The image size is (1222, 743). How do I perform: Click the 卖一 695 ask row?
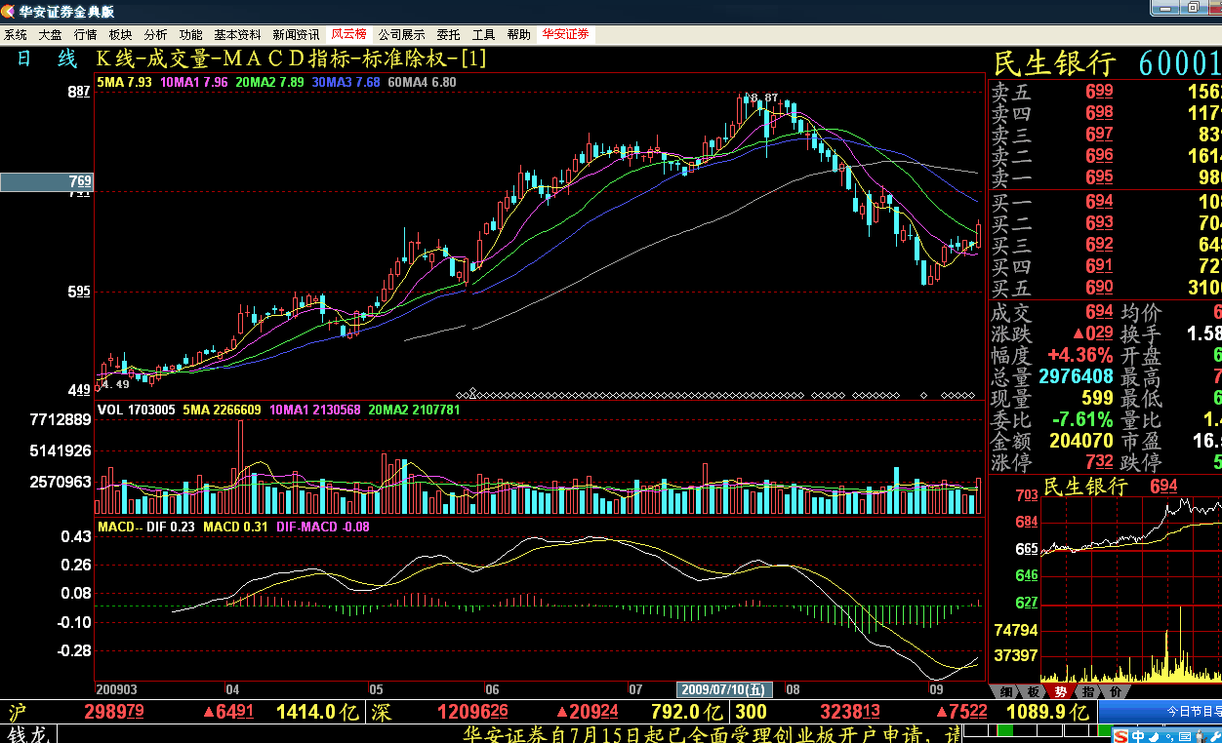tap(1107, 178)
